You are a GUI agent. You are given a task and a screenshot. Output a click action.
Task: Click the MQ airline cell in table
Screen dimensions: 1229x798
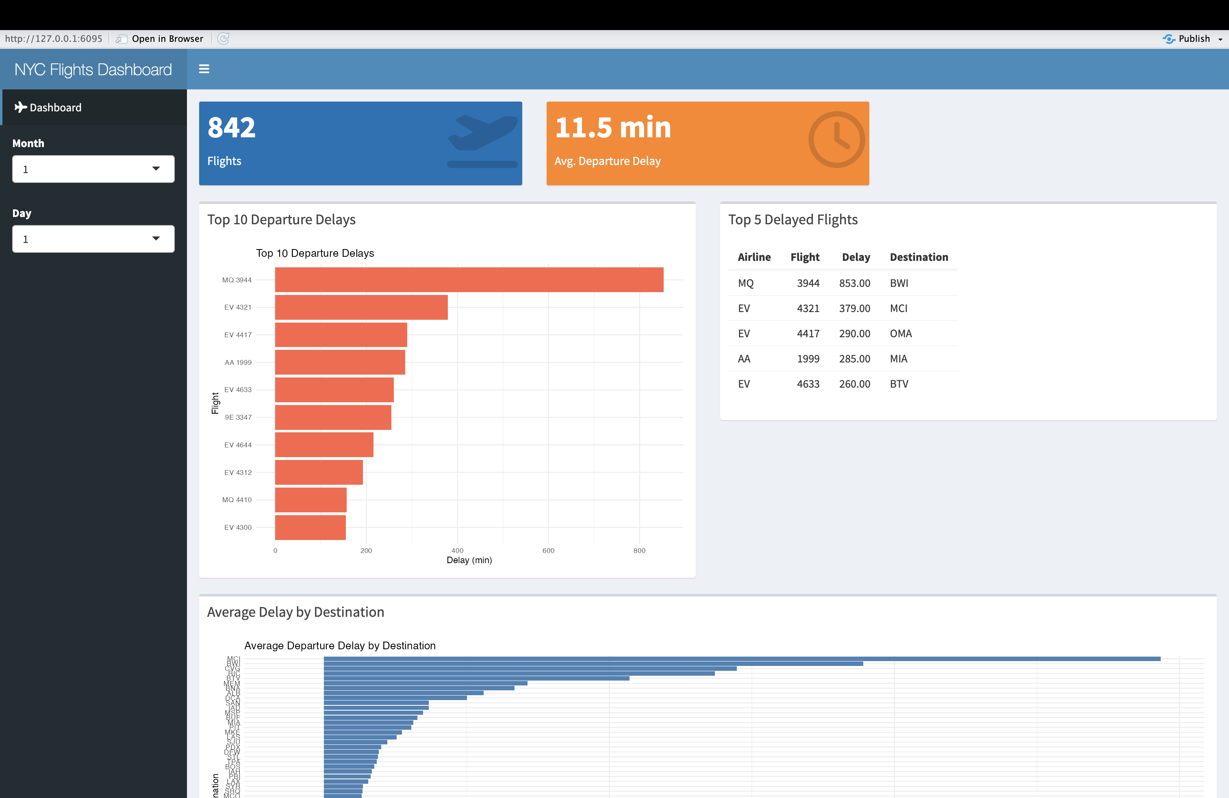pyautogui.click(x=746, y=283)
